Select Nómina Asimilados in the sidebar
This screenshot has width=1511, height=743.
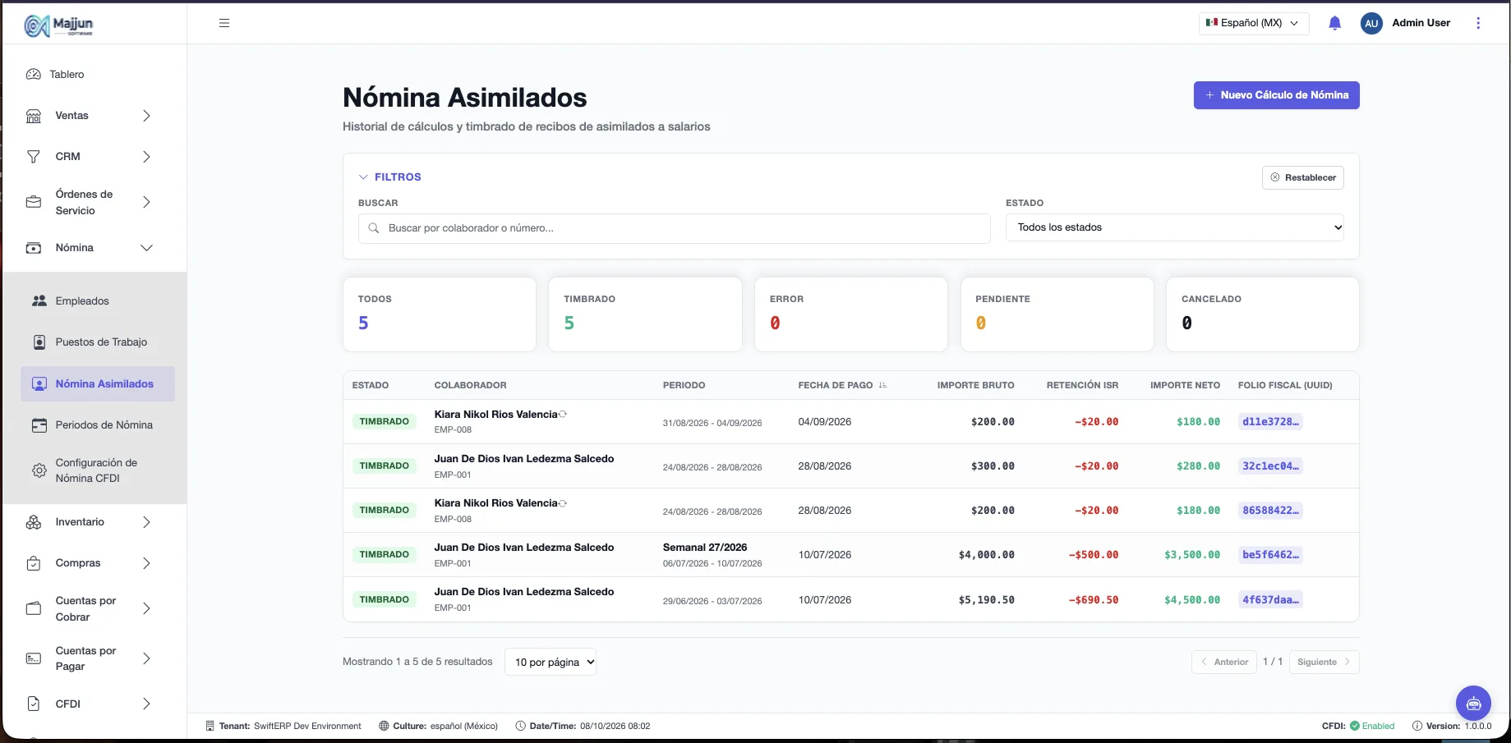(x=98, y=383)
